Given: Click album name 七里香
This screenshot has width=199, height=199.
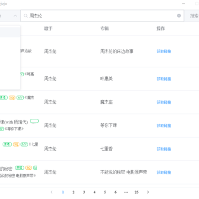Looking at the screenshot, I should pyautogui.click(x=106, y=149).
